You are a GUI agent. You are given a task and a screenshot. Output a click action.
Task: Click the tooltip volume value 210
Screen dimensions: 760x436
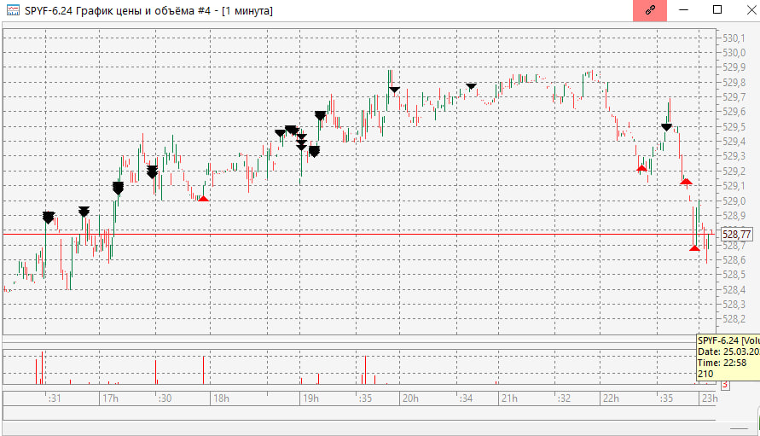[x=705, y=374]
